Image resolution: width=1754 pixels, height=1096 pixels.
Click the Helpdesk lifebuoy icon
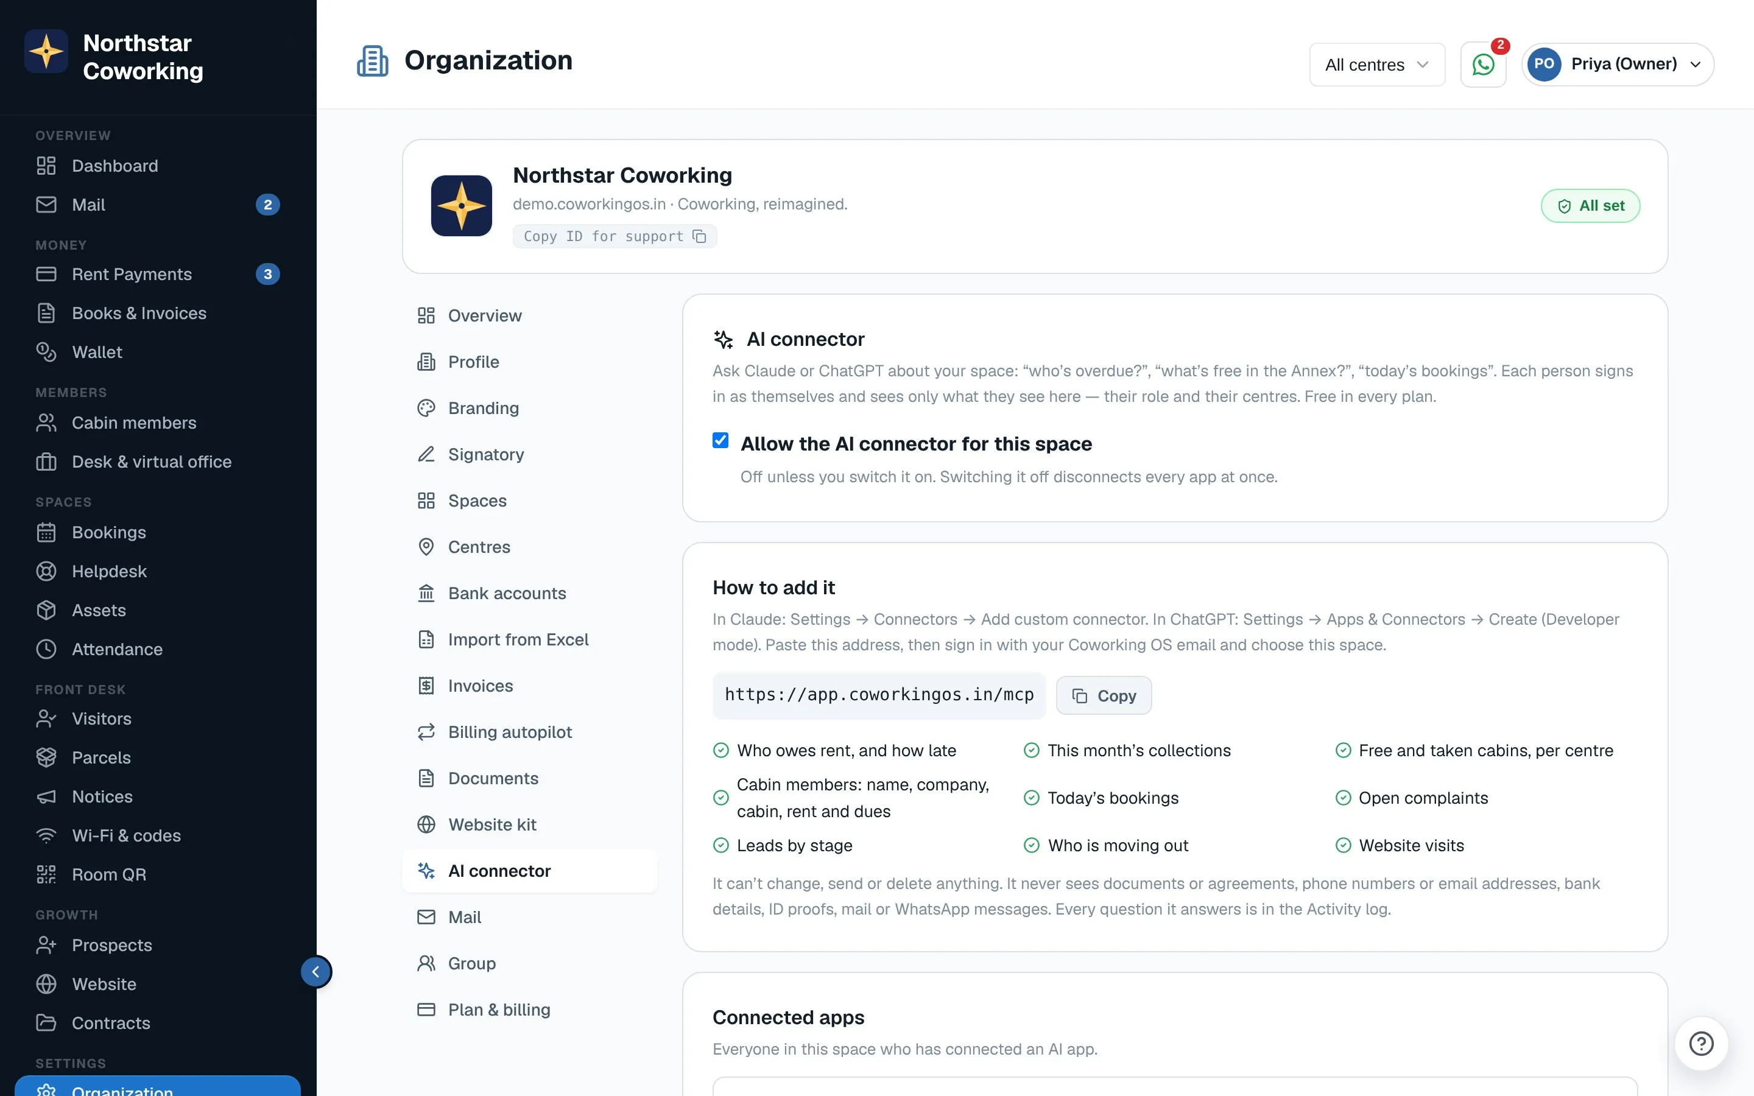(46, 571)
